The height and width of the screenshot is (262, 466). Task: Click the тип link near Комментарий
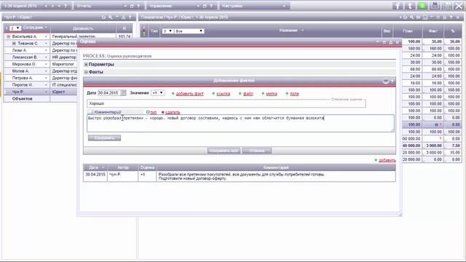click(154, 112)
